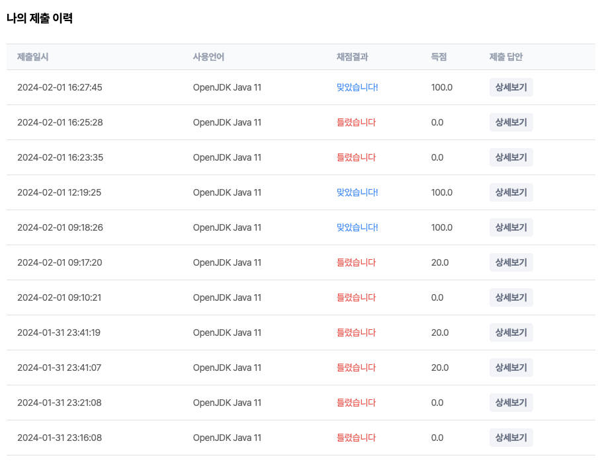Screen dimensions: 600x470
Task: View details of the 16:23:35 submission
Action: [511, 157]
